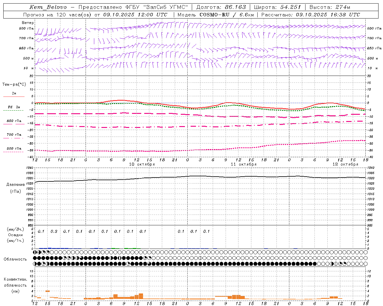Click the 10 октября date label
Screen dimensions: 383x306
142,164
